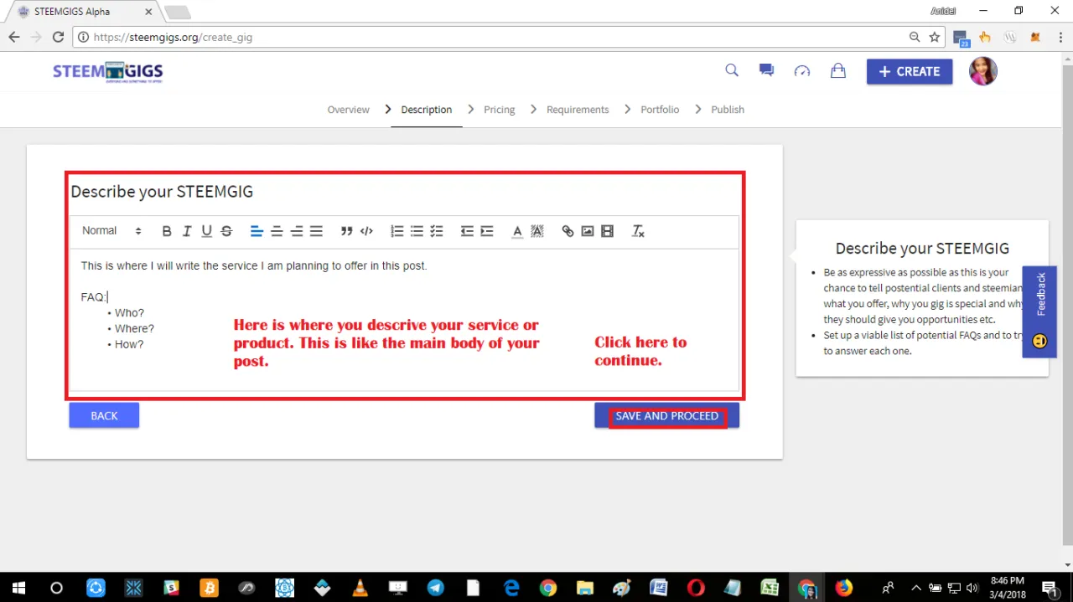Go to the Pricing step
Image resolution: width=1073 pixels, height=602 pixels.
(500, 110)
